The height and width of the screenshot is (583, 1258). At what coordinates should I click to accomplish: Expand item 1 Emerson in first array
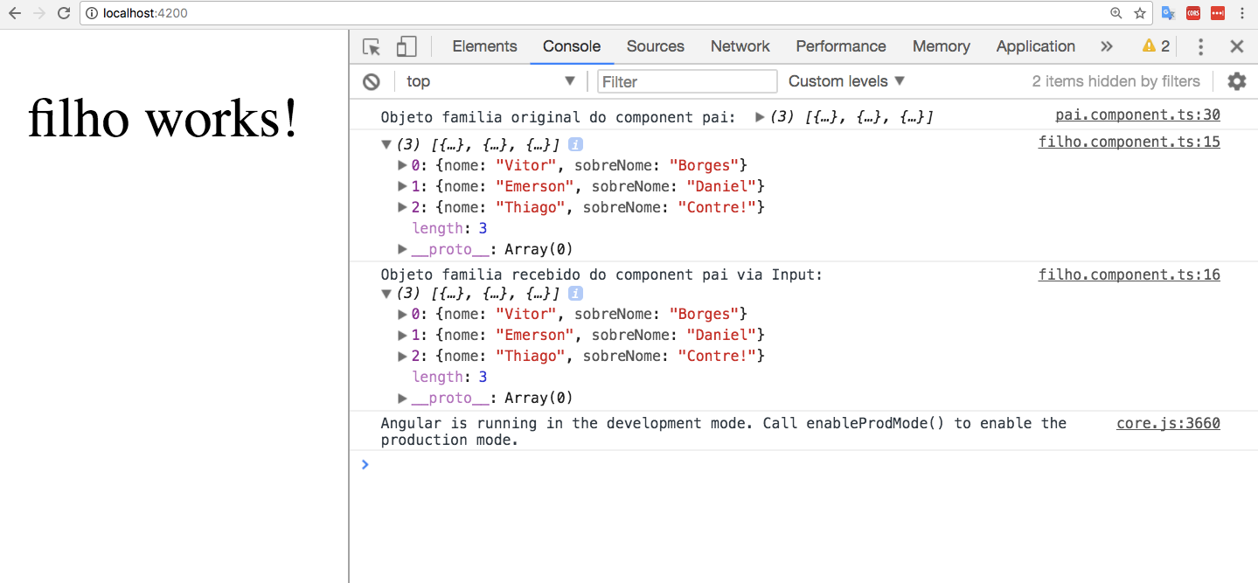tap(403, 186)
